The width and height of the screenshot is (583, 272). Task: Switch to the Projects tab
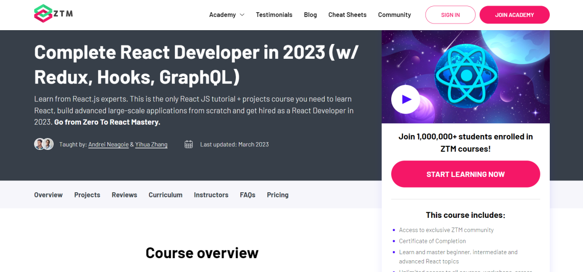[x=87, y=195]
